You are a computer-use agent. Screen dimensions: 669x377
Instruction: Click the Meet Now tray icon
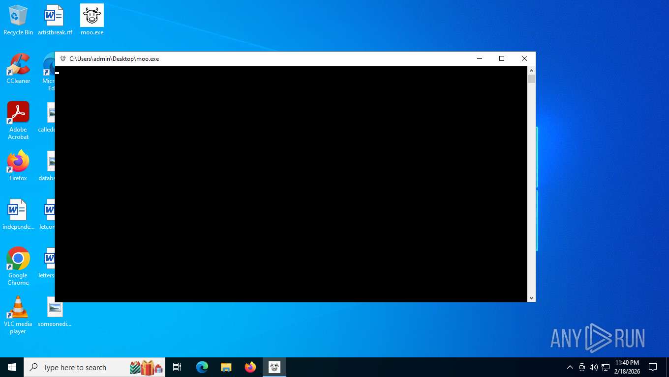tap(582, 367)
